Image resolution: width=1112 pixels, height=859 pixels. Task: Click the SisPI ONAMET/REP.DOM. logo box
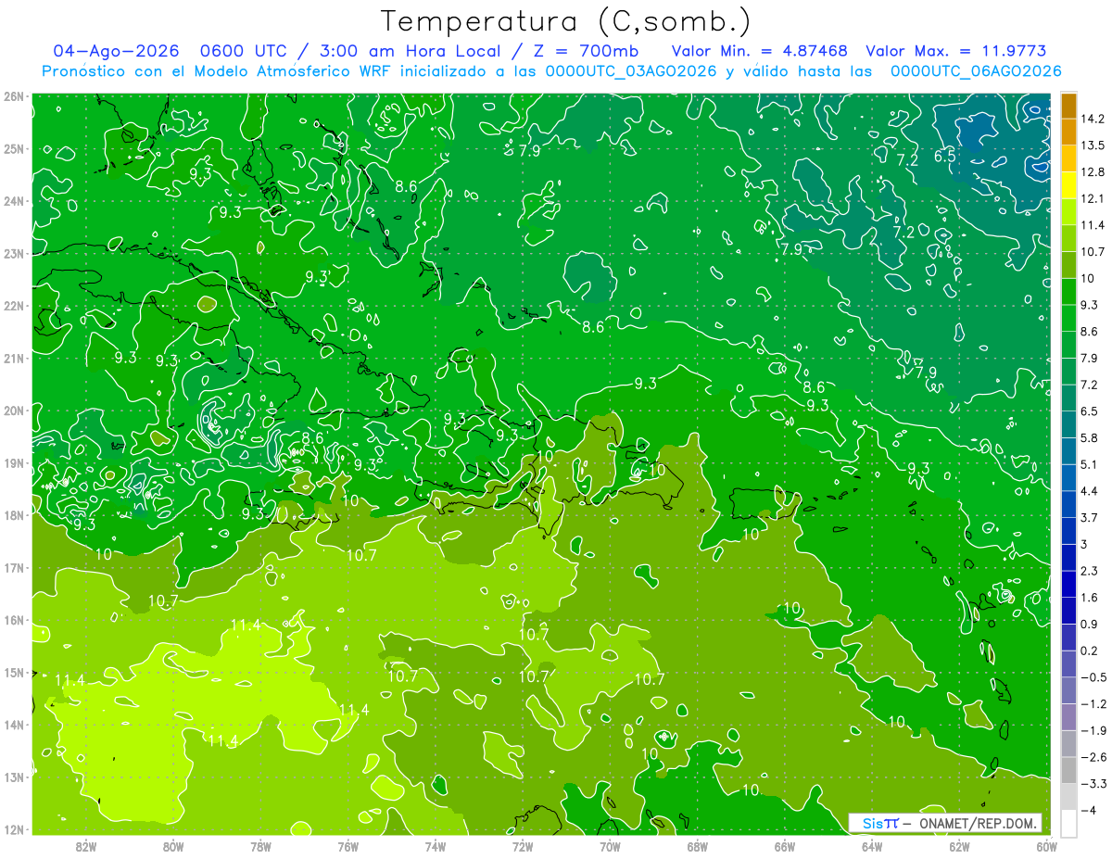(944, 823)
